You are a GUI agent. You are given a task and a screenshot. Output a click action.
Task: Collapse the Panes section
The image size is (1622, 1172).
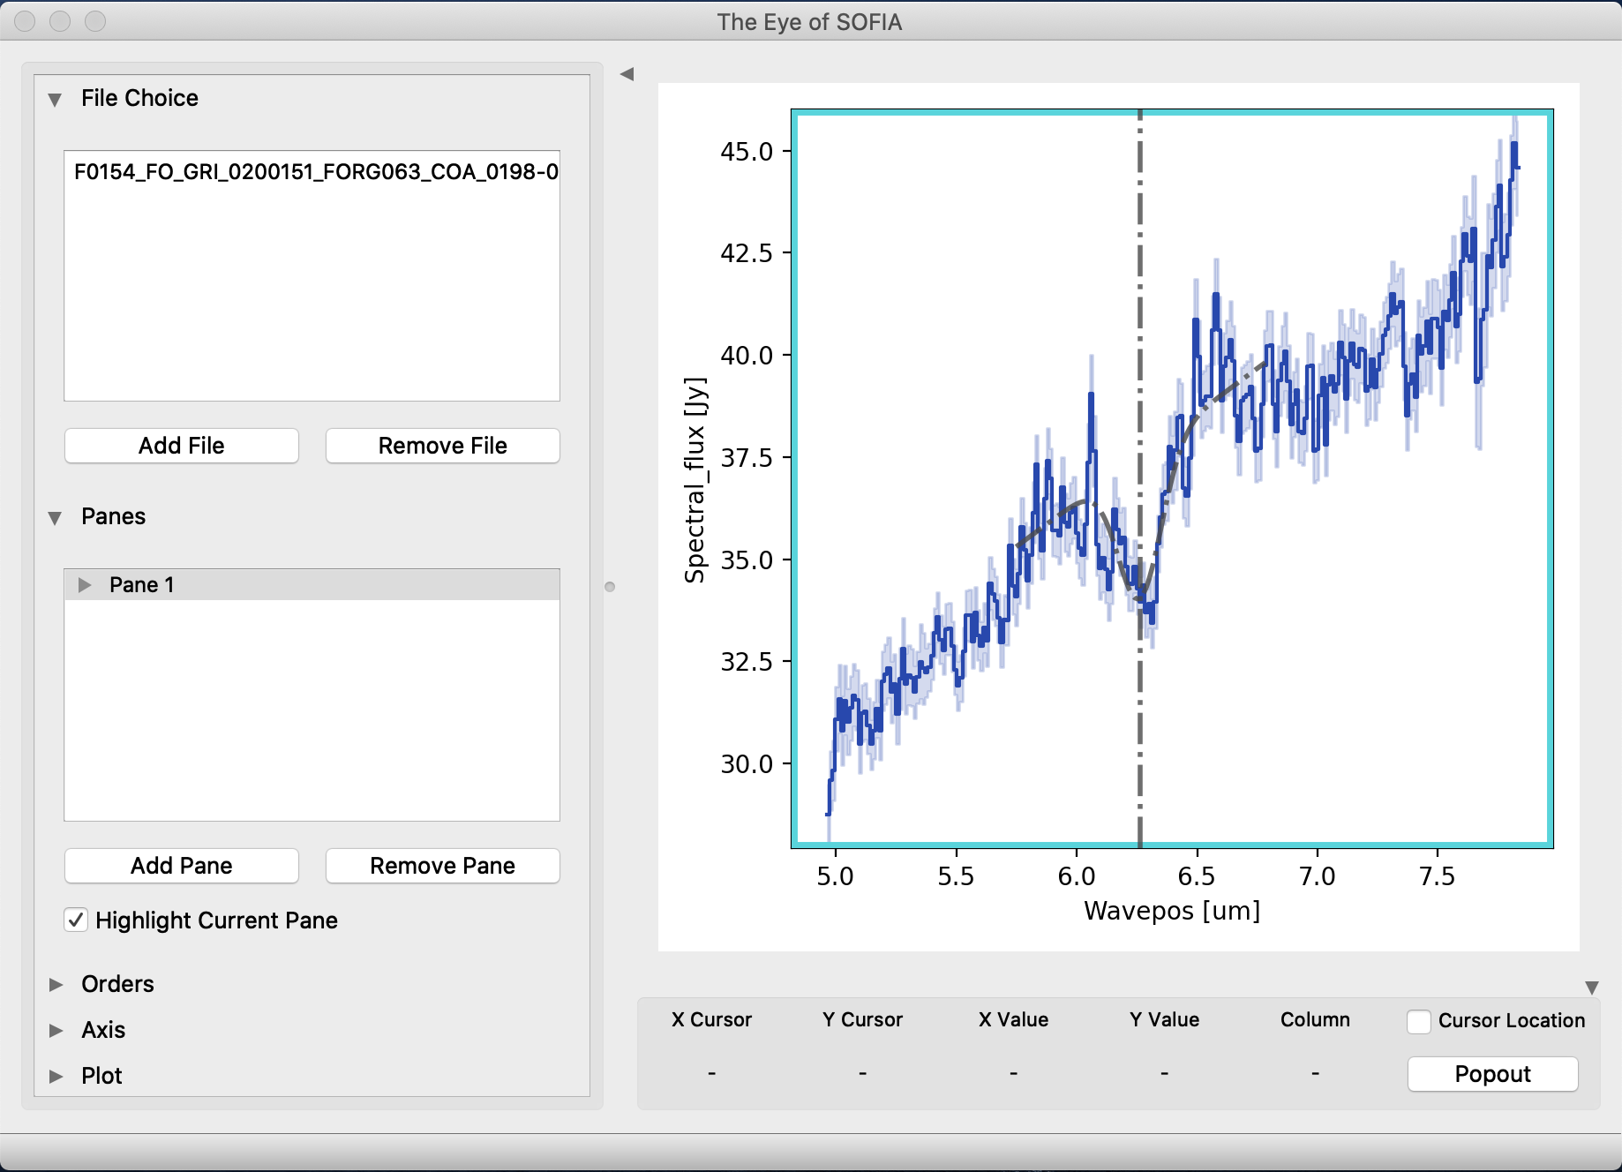tap(56, 517)
